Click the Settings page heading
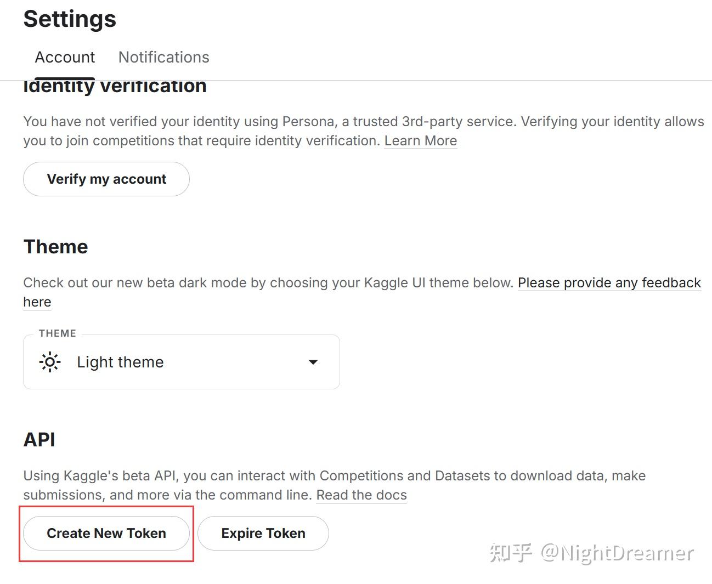This screenshot has height=584, width=712. tap(70, 19)
